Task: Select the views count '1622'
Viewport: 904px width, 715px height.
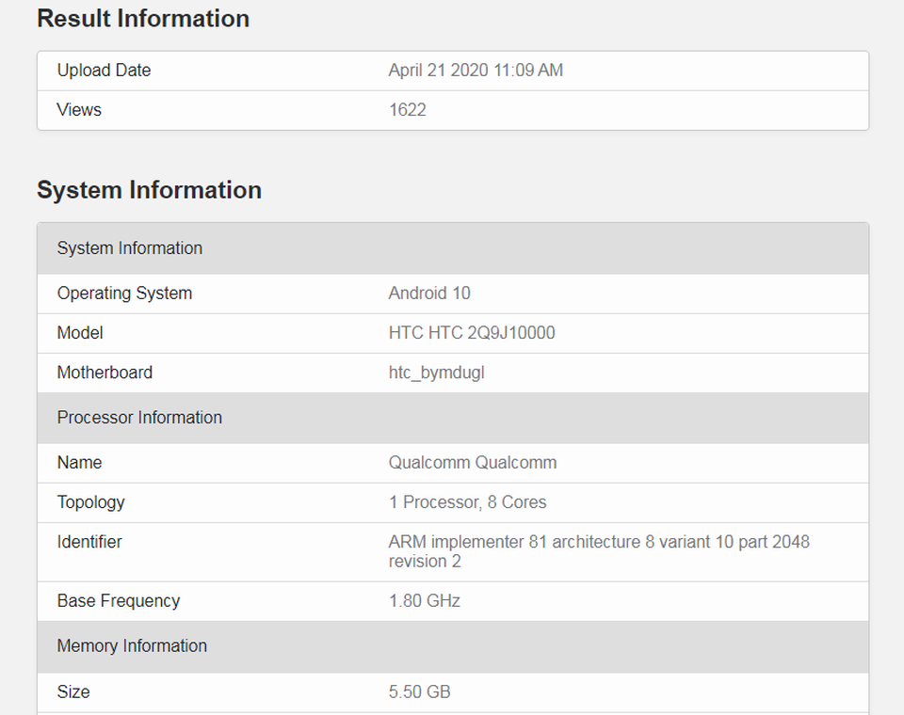Action: pos(407,109)
